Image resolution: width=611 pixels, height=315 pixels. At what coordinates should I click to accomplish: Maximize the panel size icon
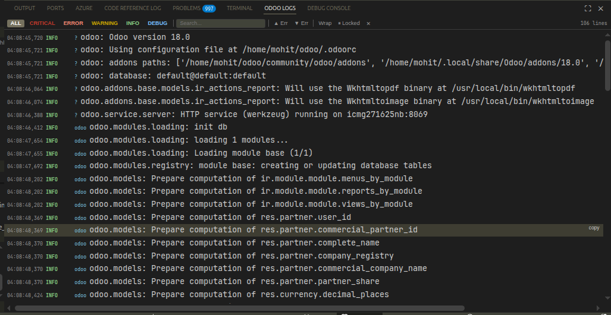coord(588,8)
